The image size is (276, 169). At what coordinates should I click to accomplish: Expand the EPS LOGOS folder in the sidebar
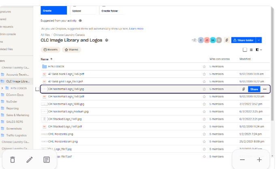click(3, 88)
